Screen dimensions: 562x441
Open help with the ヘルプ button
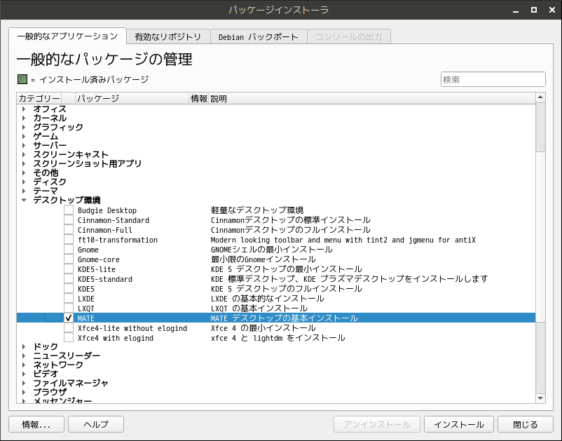(96, 424)
